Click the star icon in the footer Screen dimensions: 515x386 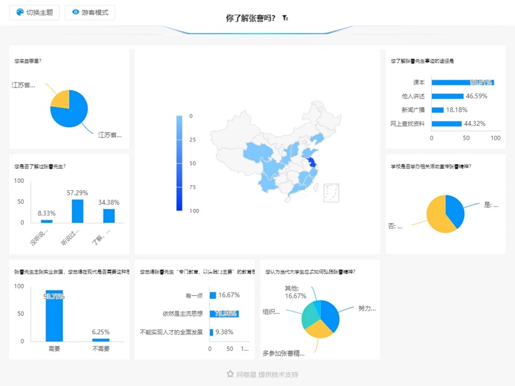(x=230, y=374)
